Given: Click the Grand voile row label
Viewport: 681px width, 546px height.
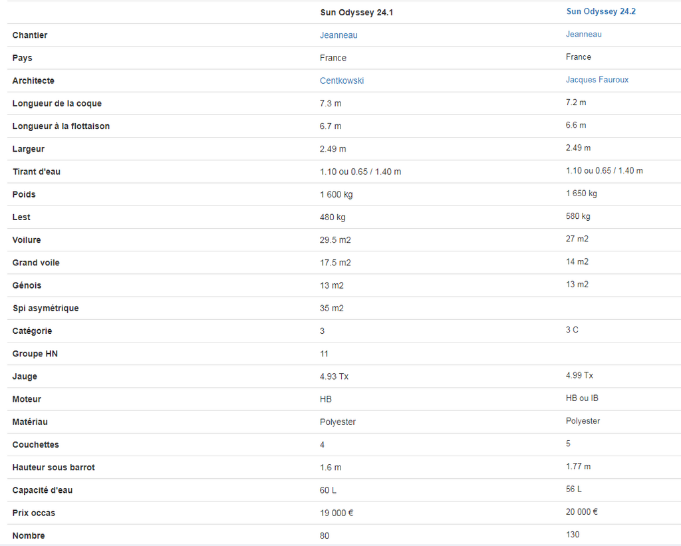Looking at the screenshot, I should [x=36, y=263].
